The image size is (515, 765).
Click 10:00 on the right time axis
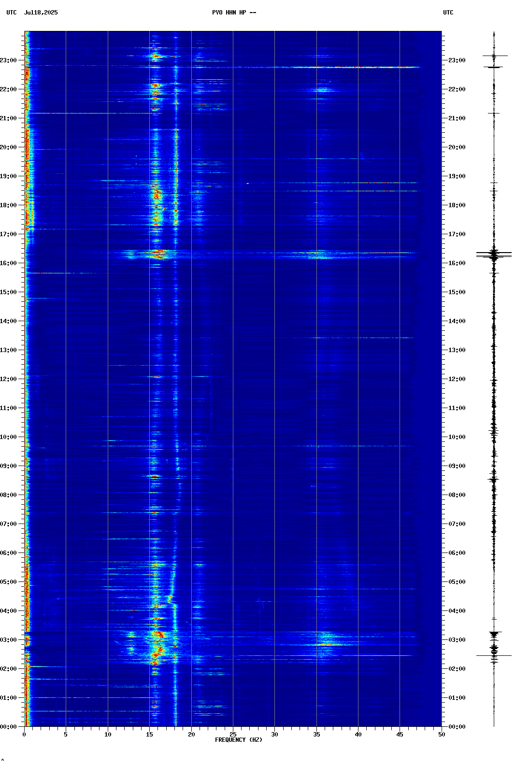[457, 437]
